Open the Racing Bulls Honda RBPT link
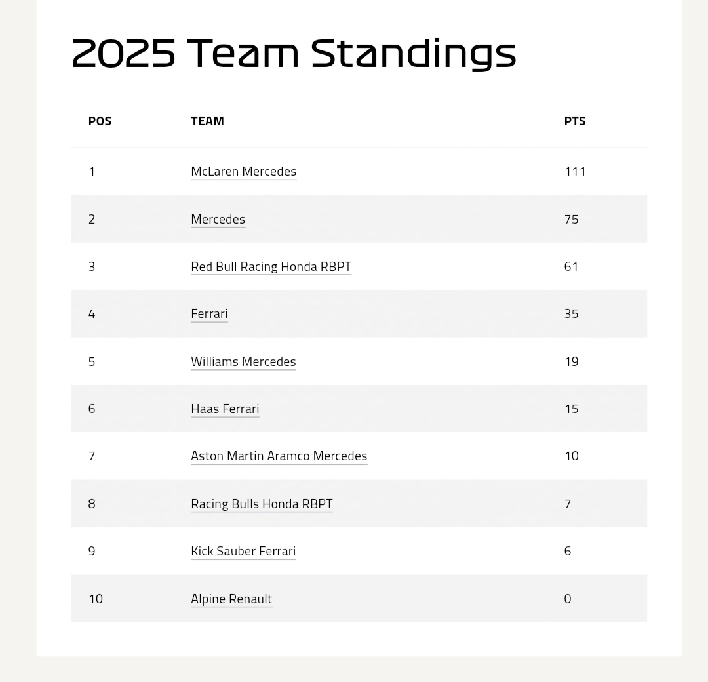The height and width of the screenshot is (682, 708). pos(262,504)
